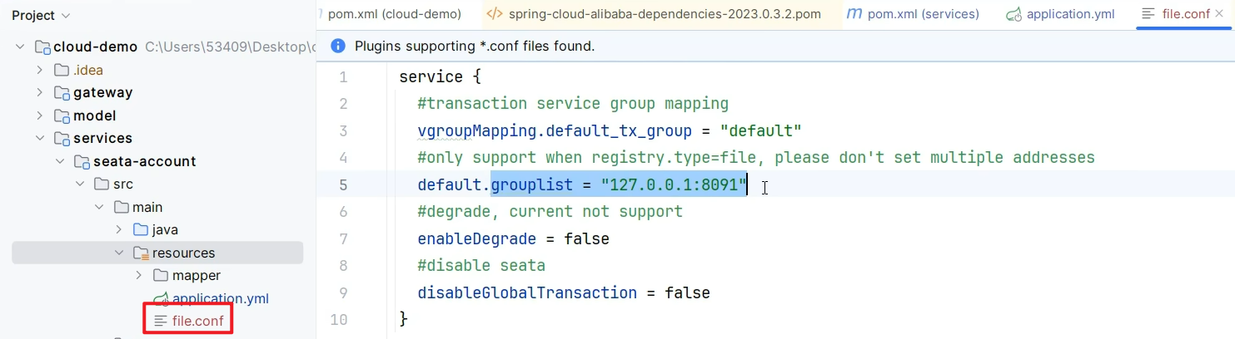Image resolution: width=1235 pixels, height=339 pixels.
Task: Collapse the resources folder
Action: click(119, 253)
